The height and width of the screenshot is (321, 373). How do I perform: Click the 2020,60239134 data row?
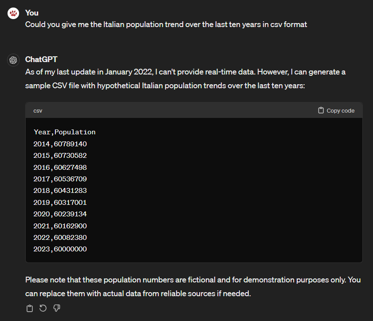tap(60, 214)
